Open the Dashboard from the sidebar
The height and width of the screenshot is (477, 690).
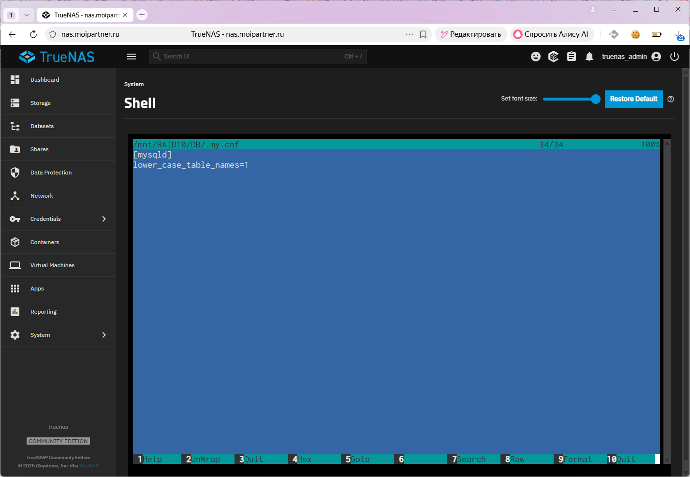pos(45,79)
